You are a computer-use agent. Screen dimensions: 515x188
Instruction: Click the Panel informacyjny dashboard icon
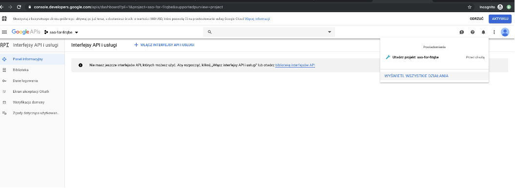coord(4,59)
